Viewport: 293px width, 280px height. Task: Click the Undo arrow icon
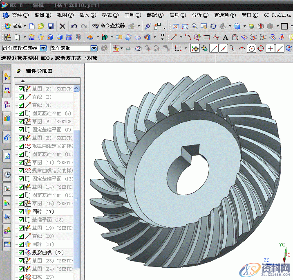(x=74, y=26)
